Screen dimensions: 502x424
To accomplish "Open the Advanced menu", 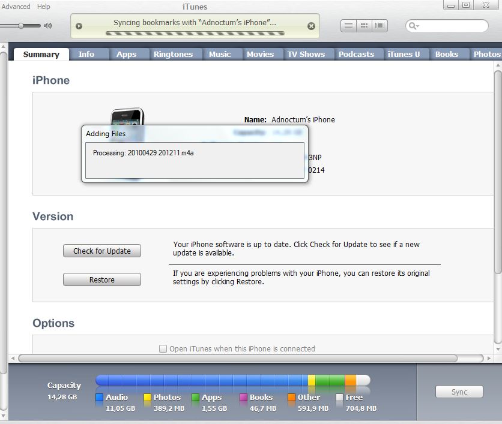I will 16,7.
